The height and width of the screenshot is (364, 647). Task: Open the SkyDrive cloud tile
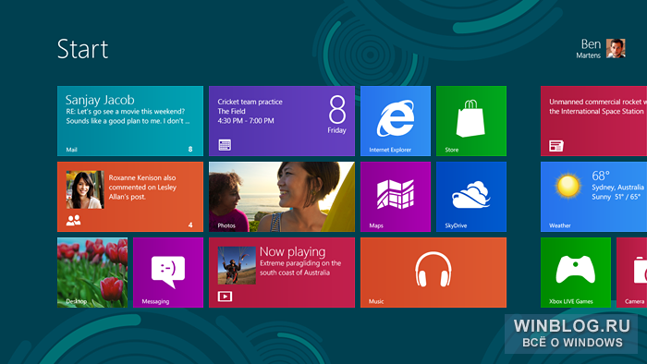click(471, 197)
